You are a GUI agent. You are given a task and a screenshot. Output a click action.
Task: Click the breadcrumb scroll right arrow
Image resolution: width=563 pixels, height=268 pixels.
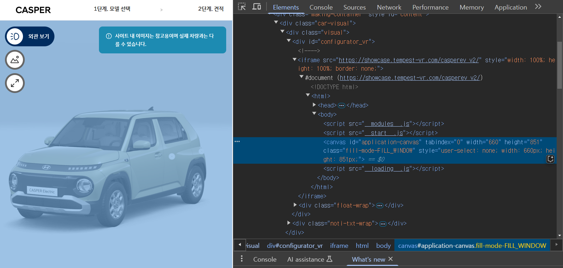pos(556,245)
